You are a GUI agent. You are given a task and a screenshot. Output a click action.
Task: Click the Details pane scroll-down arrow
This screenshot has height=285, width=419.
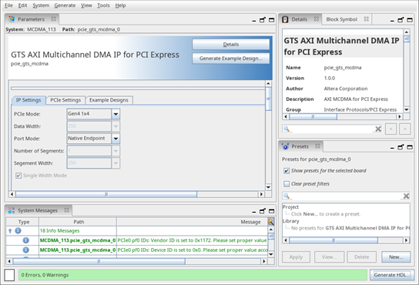407,109
